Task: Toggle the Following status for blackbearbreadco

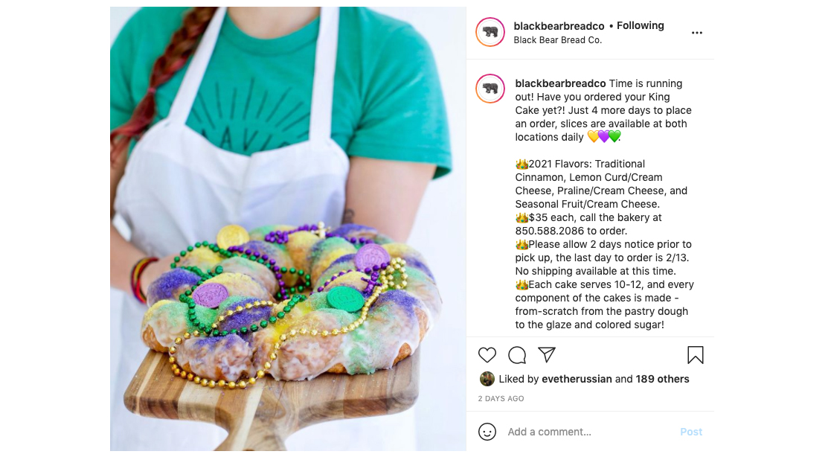Action: pyautogui.click(x=641, y=25)
